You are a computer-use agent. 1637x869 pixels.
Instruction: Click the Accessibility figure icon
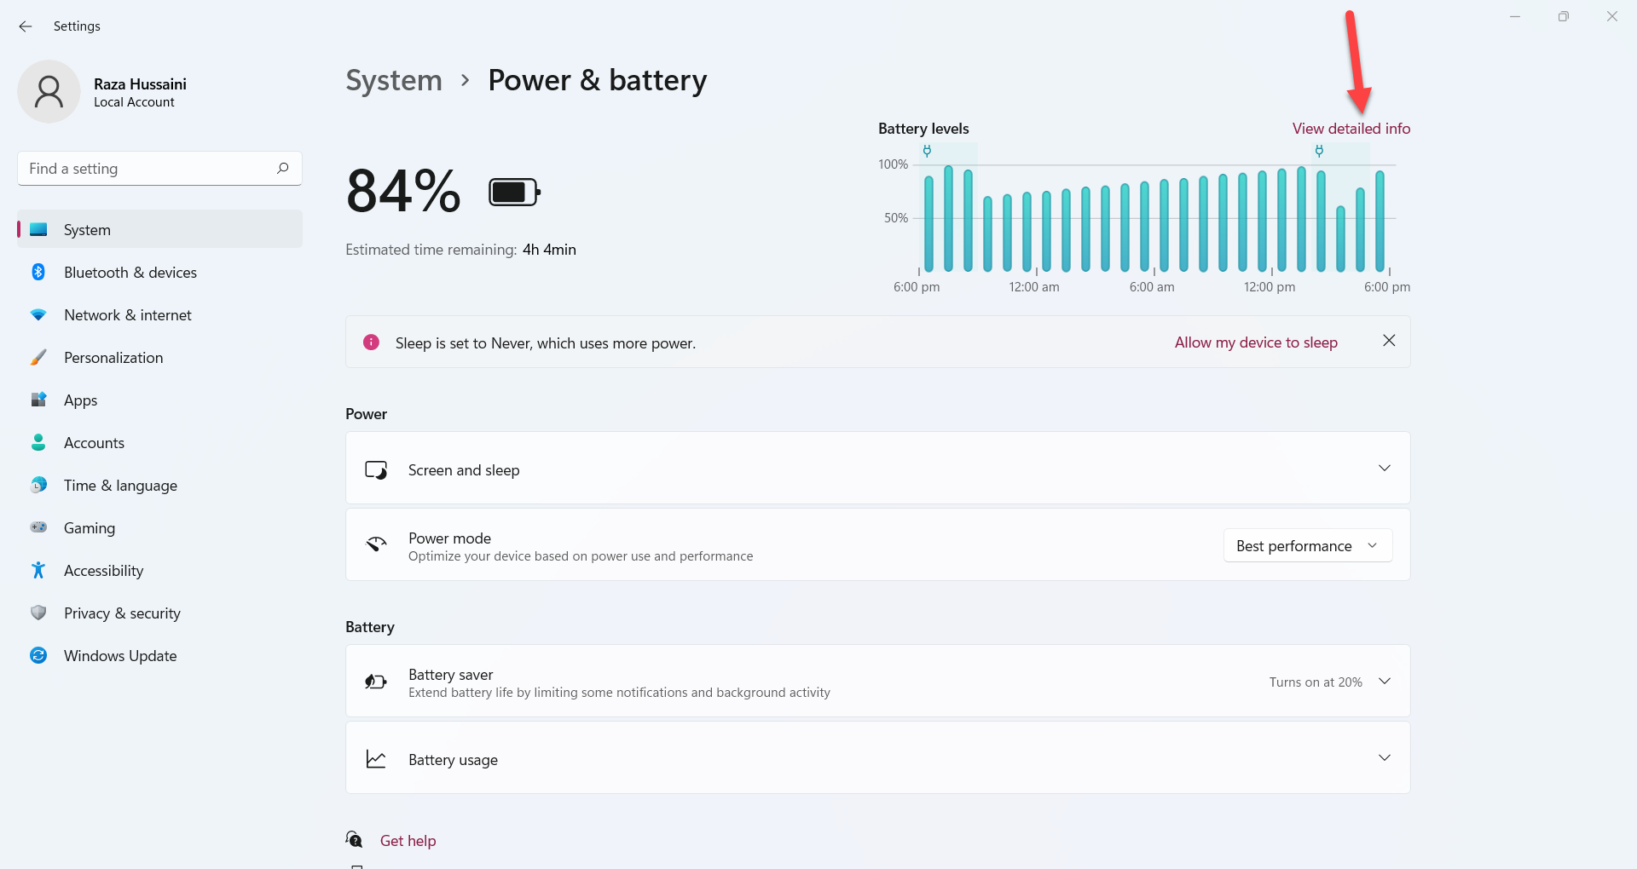tap(38, 571)
